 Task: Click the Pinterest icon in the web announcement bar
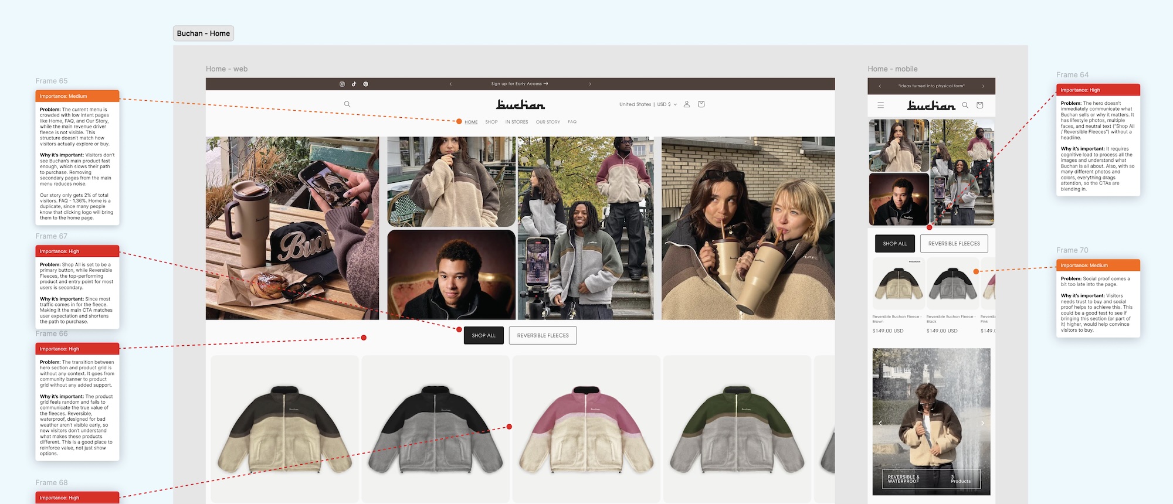[365, 84]
